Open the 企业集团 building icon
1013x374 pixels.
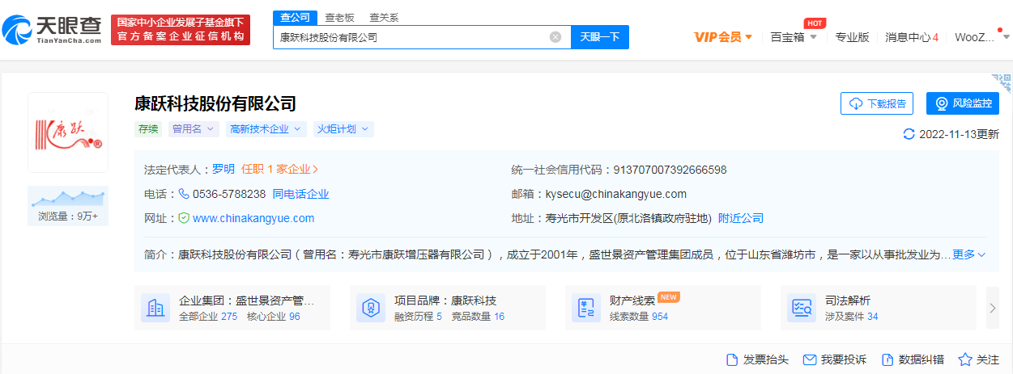[155, 308]
